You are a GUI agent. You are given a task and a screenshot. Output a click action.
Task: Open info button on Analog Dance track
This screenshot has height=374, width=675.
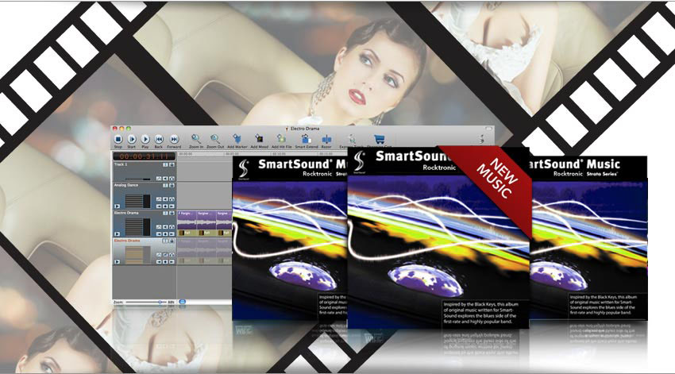click(165, 186)
